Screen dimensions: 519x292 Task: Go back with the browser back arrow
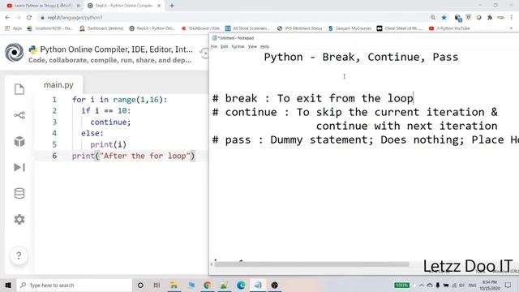point(7,17)
